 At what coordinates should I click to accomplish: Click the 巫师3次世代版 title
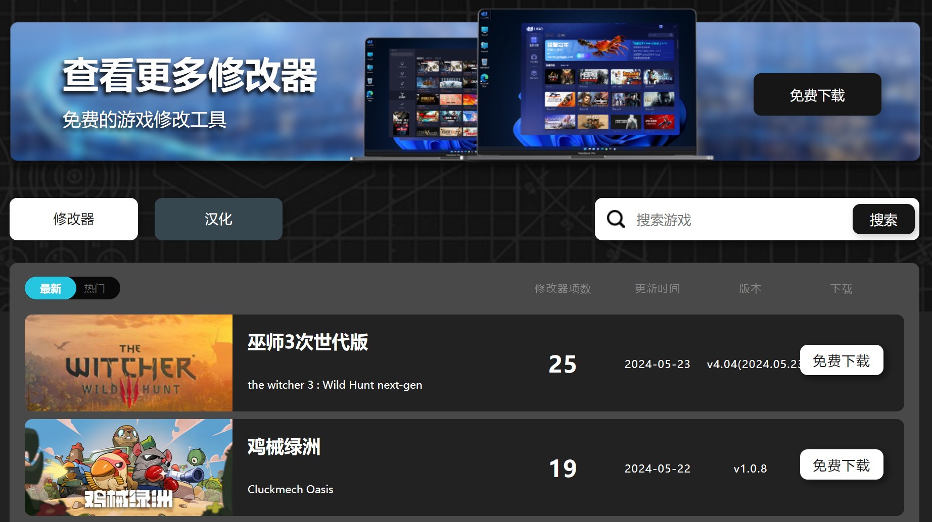(x=308, y=342)
